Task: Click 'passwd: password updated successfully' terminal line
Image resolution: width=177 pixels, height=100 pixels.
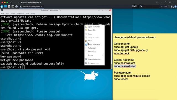Action: (32, 64)
